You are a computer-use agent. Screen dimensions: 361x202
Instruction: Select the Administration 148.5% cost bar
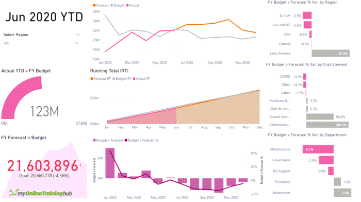coord(327,125)
